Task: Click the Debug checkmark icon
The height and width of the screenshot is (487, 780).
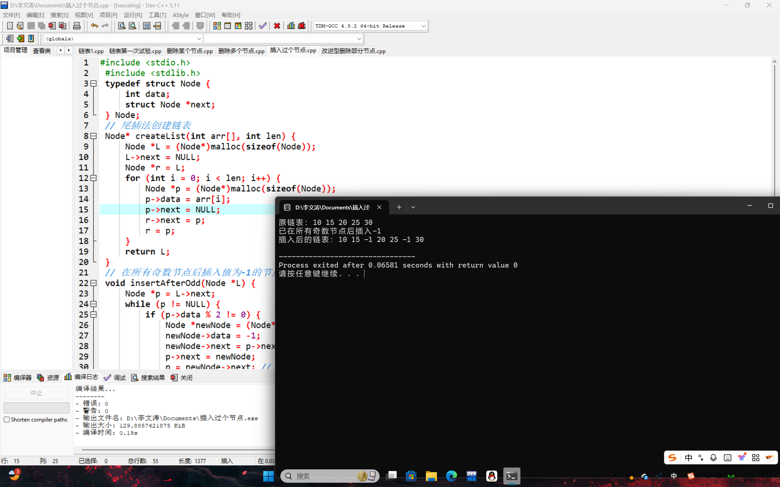Action: pyautogui.click(x=263, y=26)
